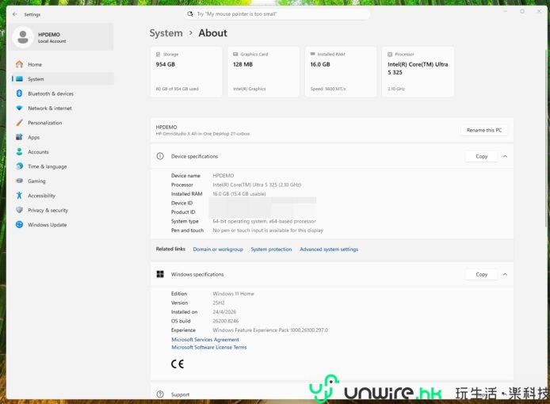Image resolution: width=550 pixels, height=404 pixels.
Task: Open Bluetooth & devices settings
Action: [x=63, y=93]
